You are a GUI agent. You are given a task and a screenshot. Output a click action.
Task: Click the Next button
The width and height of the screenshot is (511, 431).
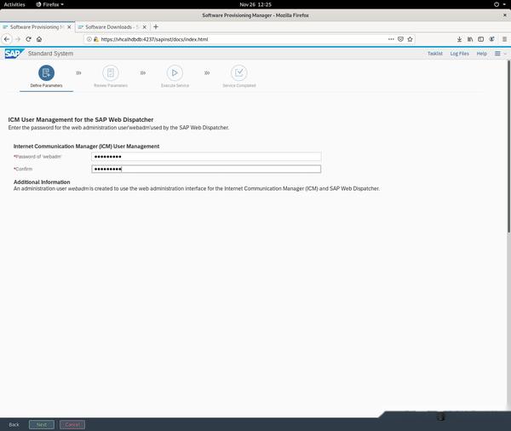(x=42, y=424)
